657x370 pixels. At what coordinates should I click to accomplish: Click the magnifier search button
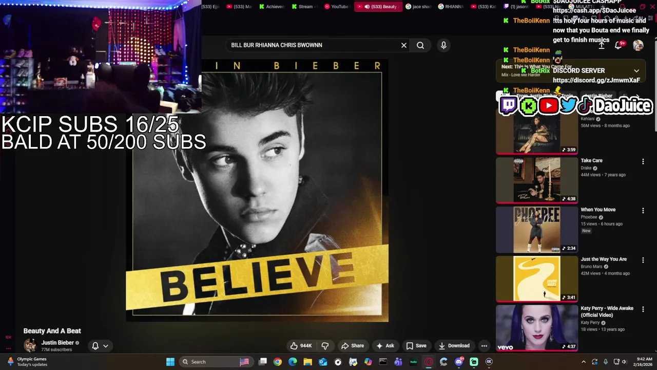click(x=420, y=45)
